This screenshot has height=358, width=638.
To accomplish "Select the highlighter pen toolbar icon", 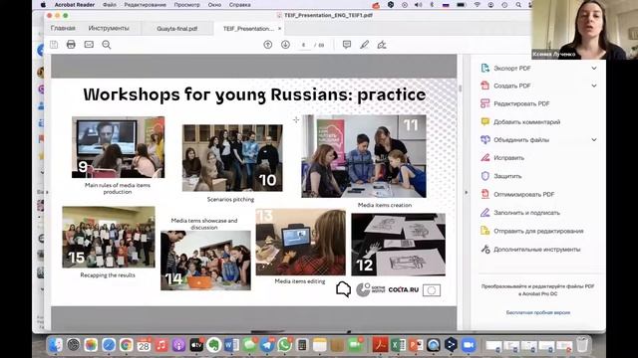I will [364, 45].
